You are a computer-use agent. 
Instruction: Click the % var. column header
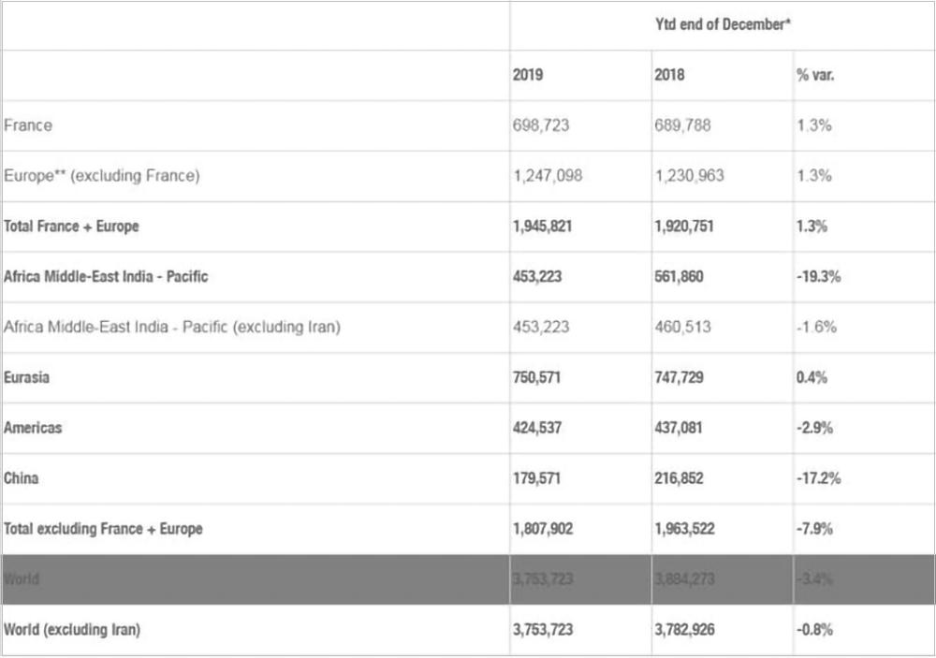coord(815,75)
